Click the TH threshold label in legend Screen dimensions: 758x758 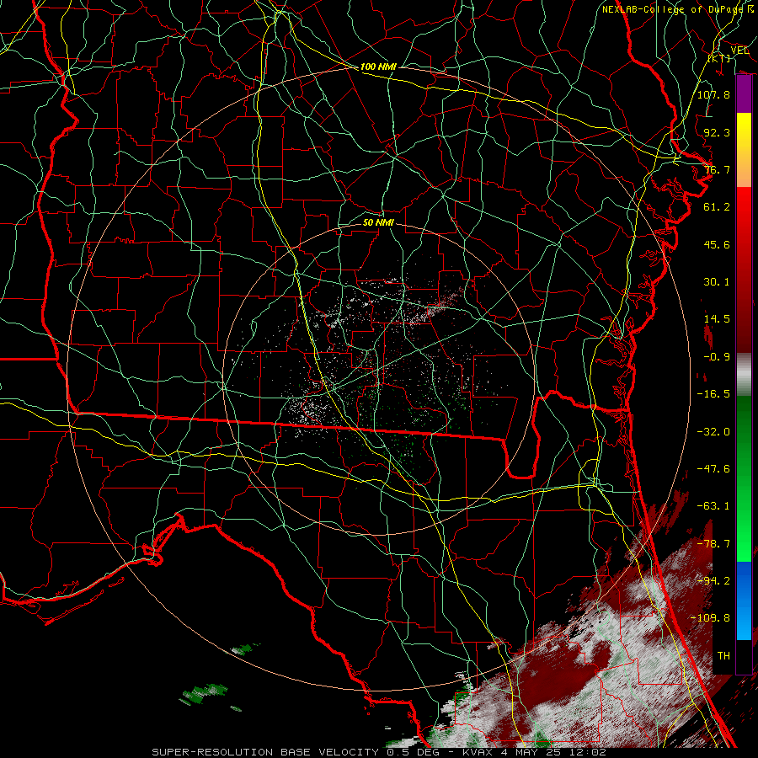tap(723, 656)
